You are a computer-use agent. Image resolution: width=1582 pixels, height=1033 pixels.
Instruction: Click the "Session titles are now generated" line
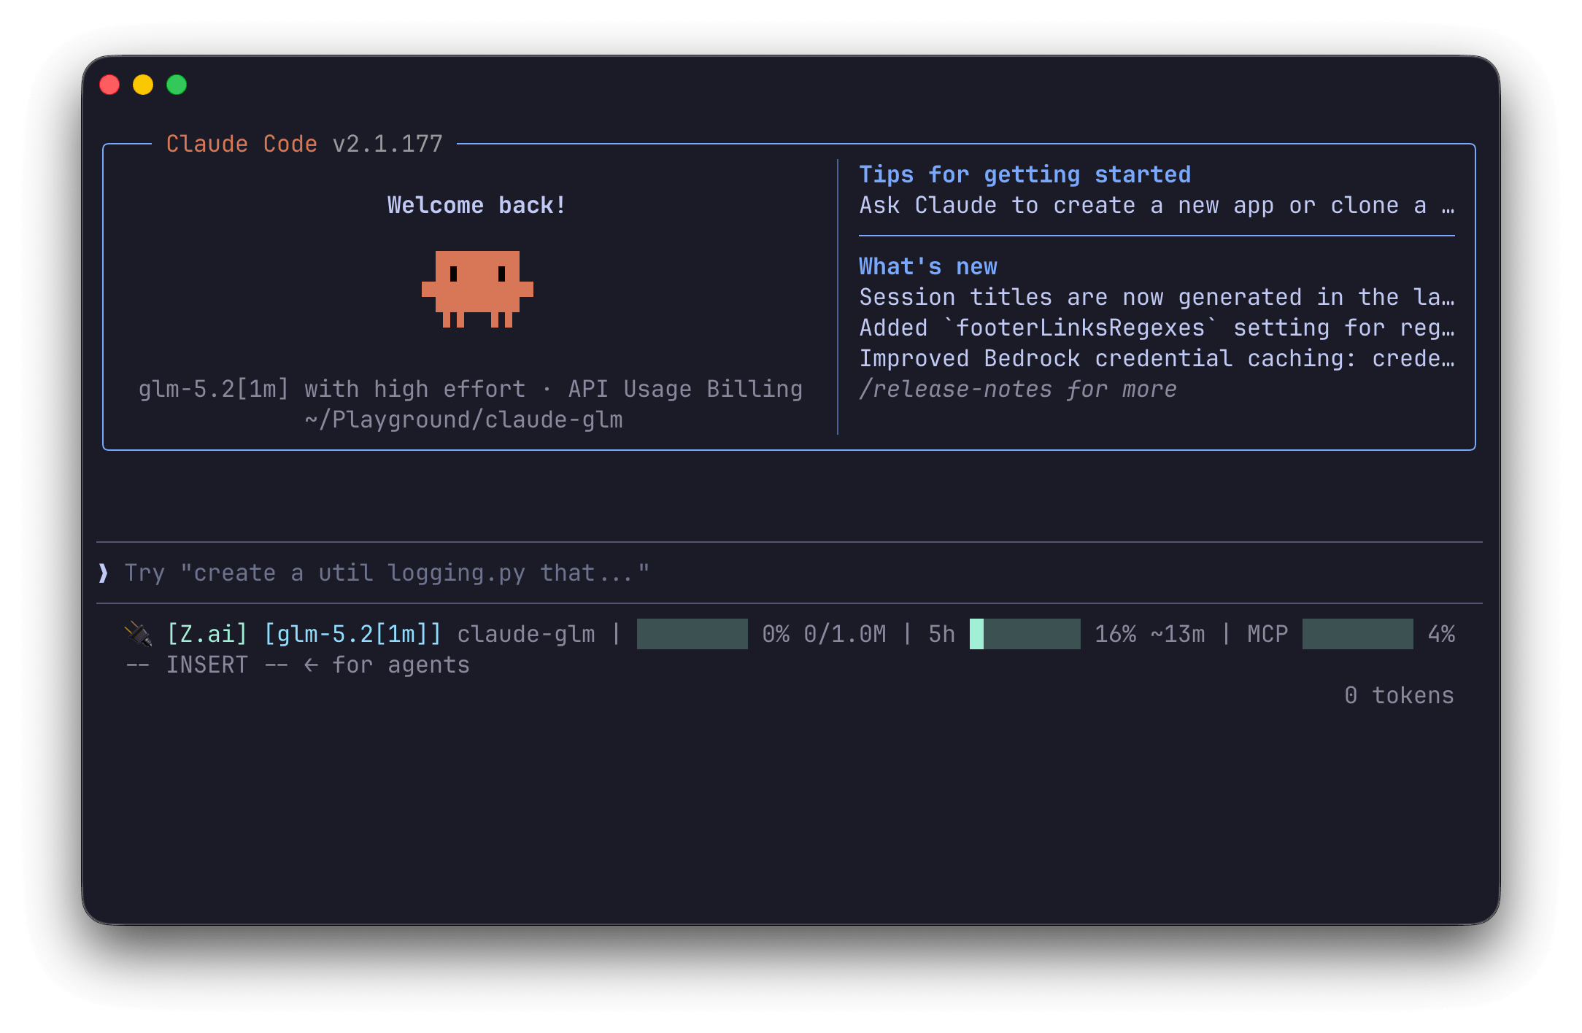tap(1157, 297)
